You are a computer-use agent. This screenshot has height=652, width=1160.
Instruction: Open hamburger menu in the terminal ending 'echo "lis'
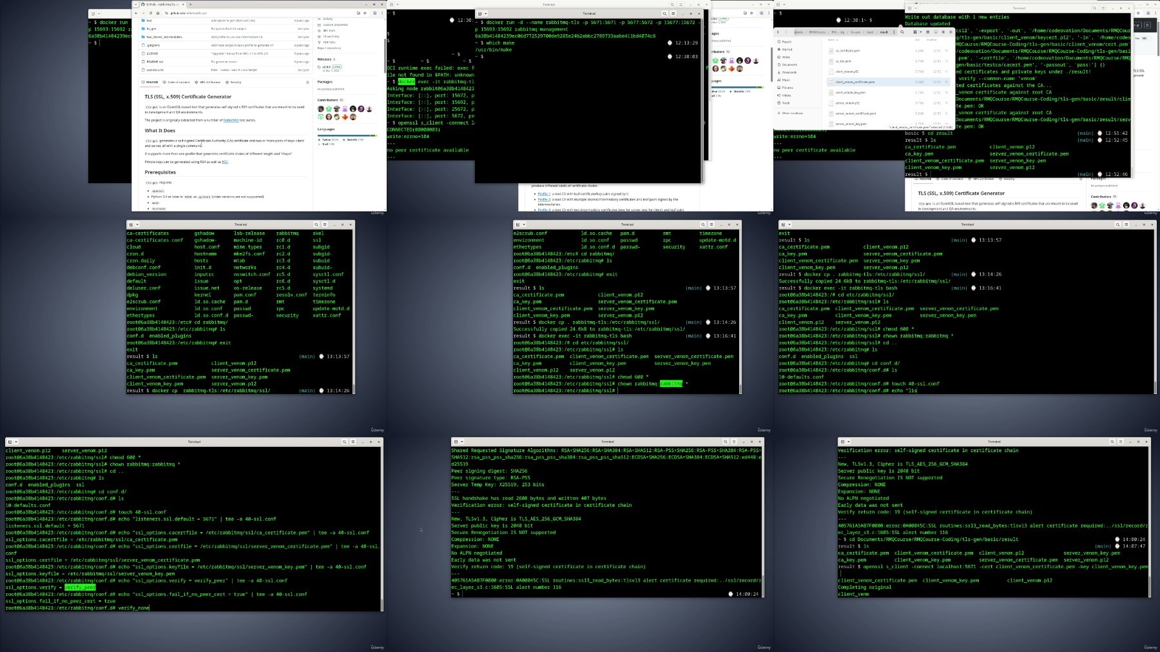pyautogui.click(x=1126, y=224)
